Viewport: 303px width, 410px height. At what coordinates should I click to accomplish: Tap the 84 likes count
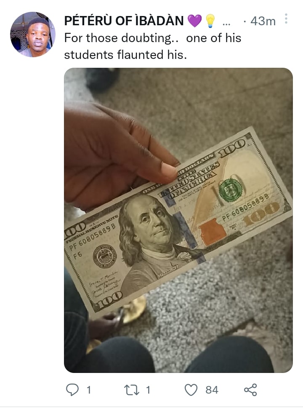point(212,390)
